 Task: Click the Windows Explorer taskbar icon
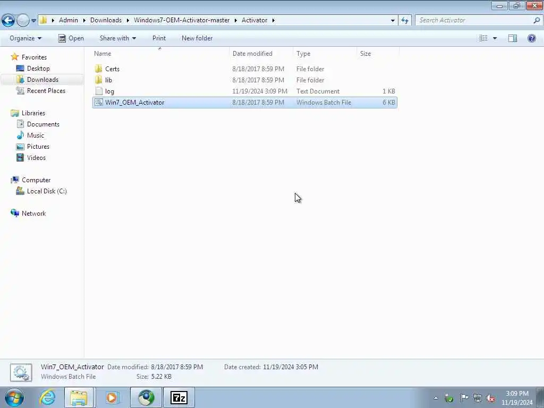click(x=79, y=397)
